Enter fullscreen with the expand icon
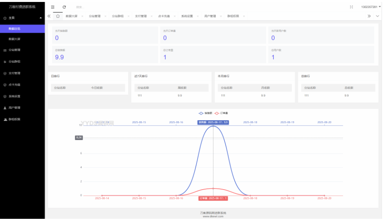 tap(351, 7)
